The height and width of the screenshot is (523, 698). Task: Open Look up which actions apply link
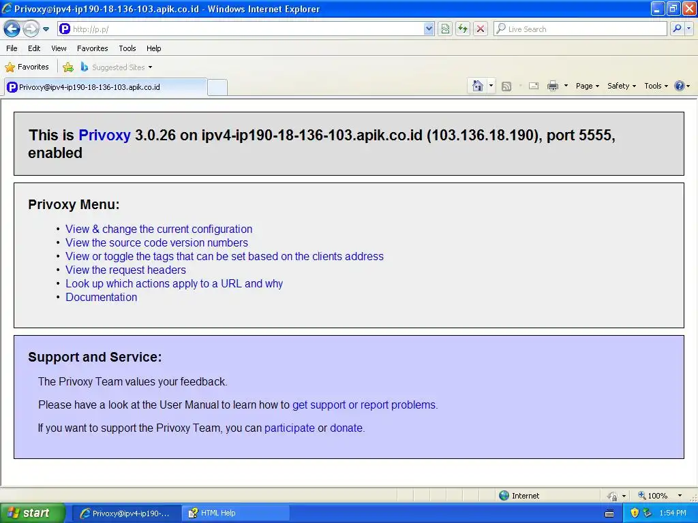pyautogui.click(x=174, y=284)
